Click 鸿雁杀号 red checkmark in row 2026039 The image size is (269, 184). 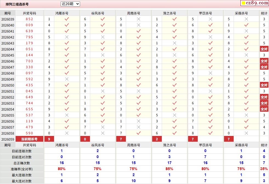point(67,19)
